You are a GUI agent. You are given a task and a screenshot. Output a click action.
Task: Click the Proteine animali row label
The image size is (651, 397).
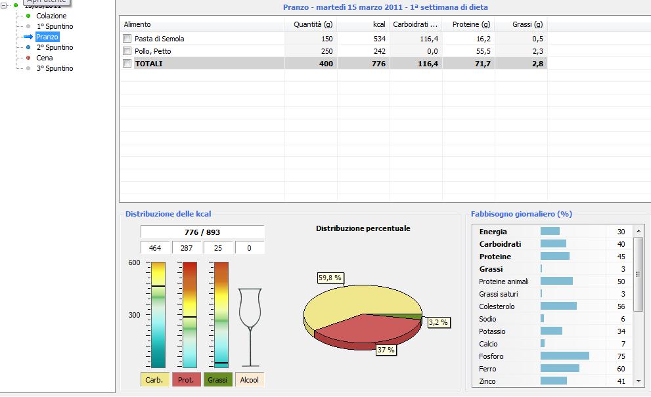pyautogui.click(x=504, y=282)
